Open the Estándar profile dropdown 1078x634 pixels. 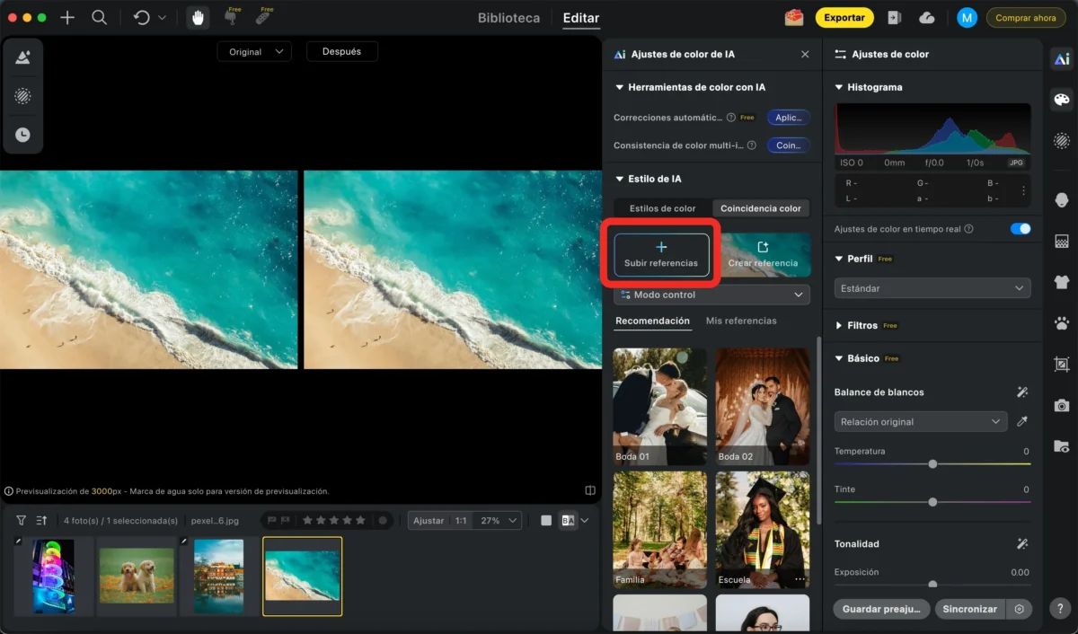(x=932, y=288)
